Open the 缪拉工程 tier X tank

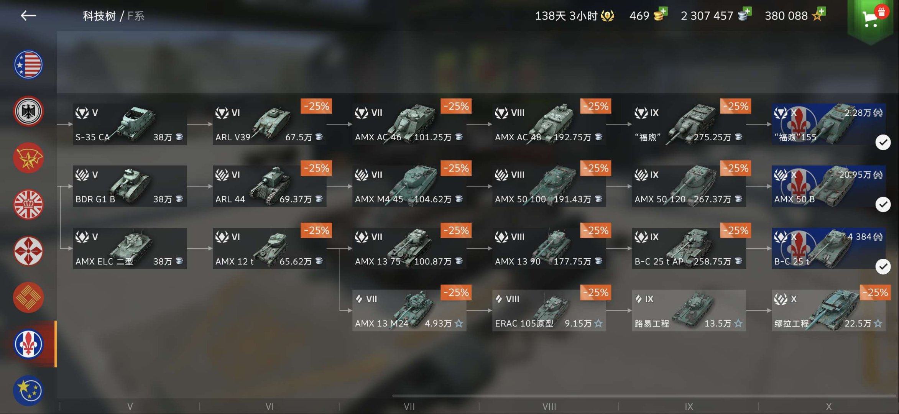(828, 310)
